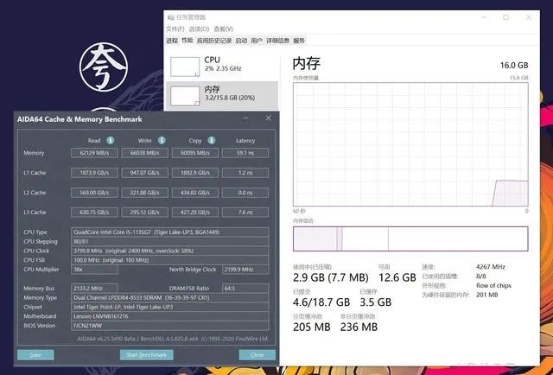The height and width of the screenshot is (375, 553).
Task: Click the CPU FSB field 100.0 MHz
Action: pyautogui.click(x=170, y=260)
